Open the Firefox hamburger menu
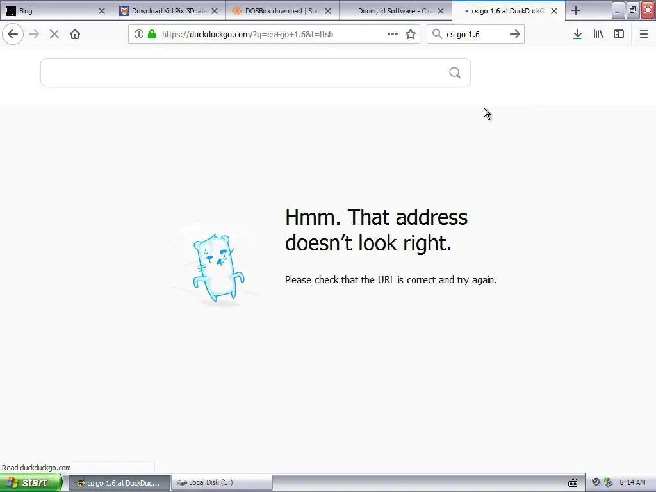 tap(644, 35)
